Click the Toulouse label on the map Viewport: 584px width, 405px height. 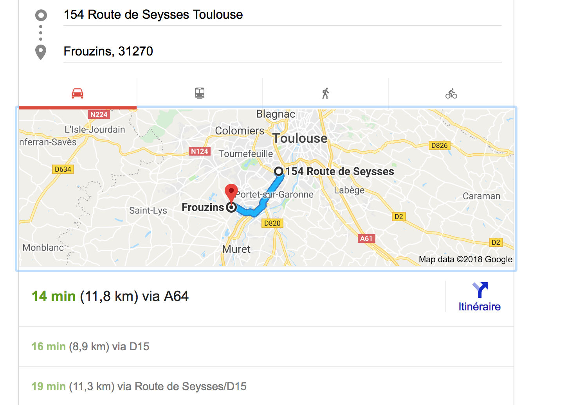[300, 138]
